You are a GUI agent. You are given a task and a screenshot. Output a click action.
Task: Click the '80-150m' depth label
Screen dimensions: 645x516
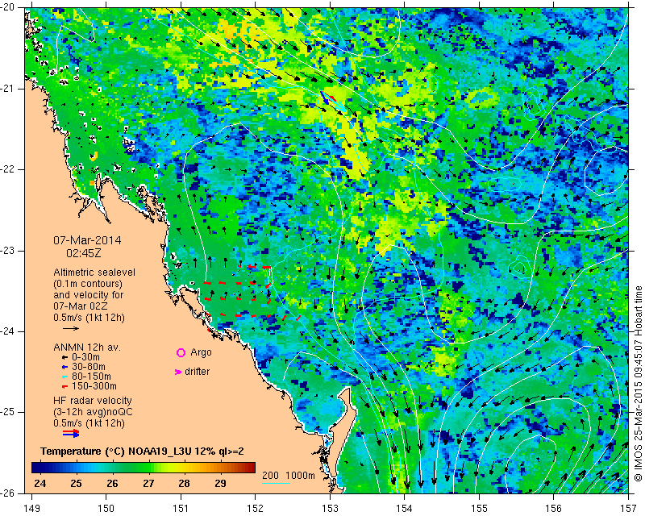(x=91, y=377)
